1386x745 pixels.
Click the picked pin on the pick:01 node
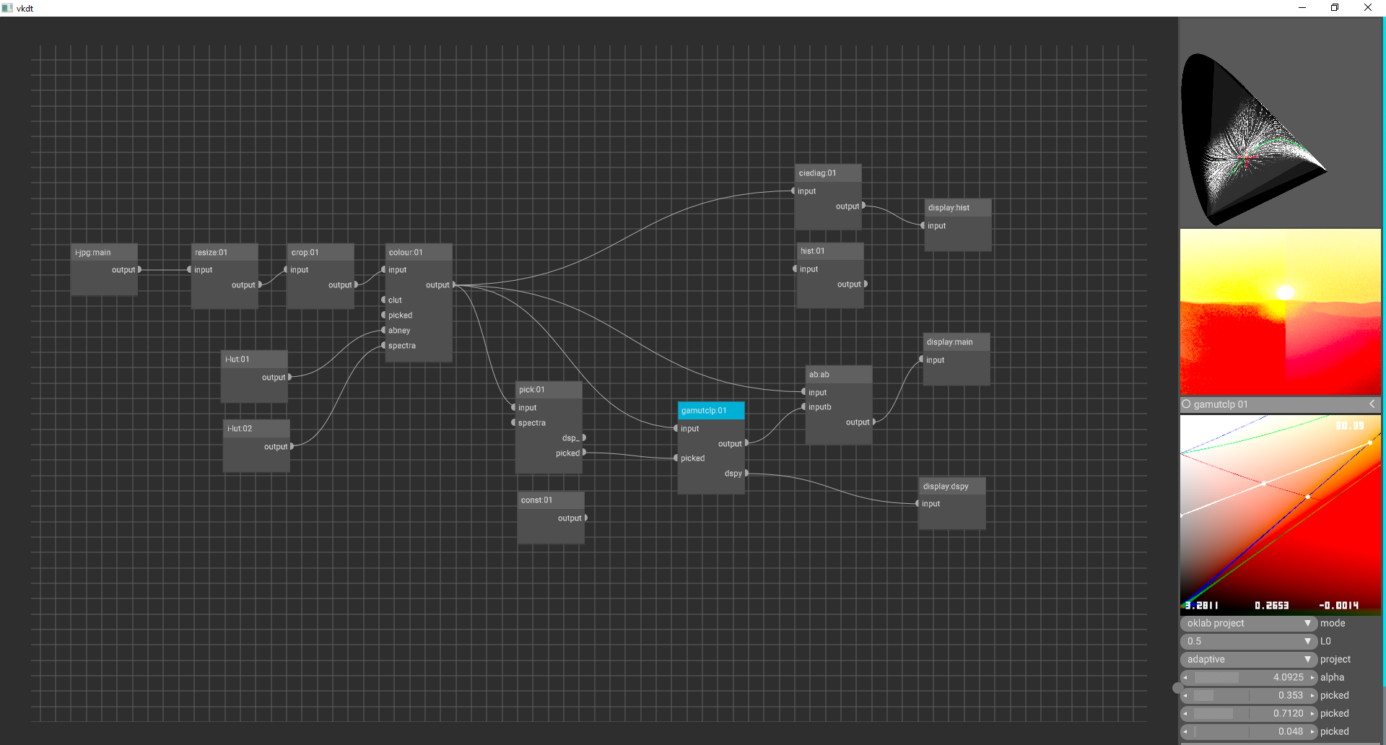(x=584, y=453)
